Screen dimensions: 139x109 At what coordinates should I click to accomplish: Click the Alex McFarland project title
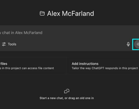click(70, 13)
